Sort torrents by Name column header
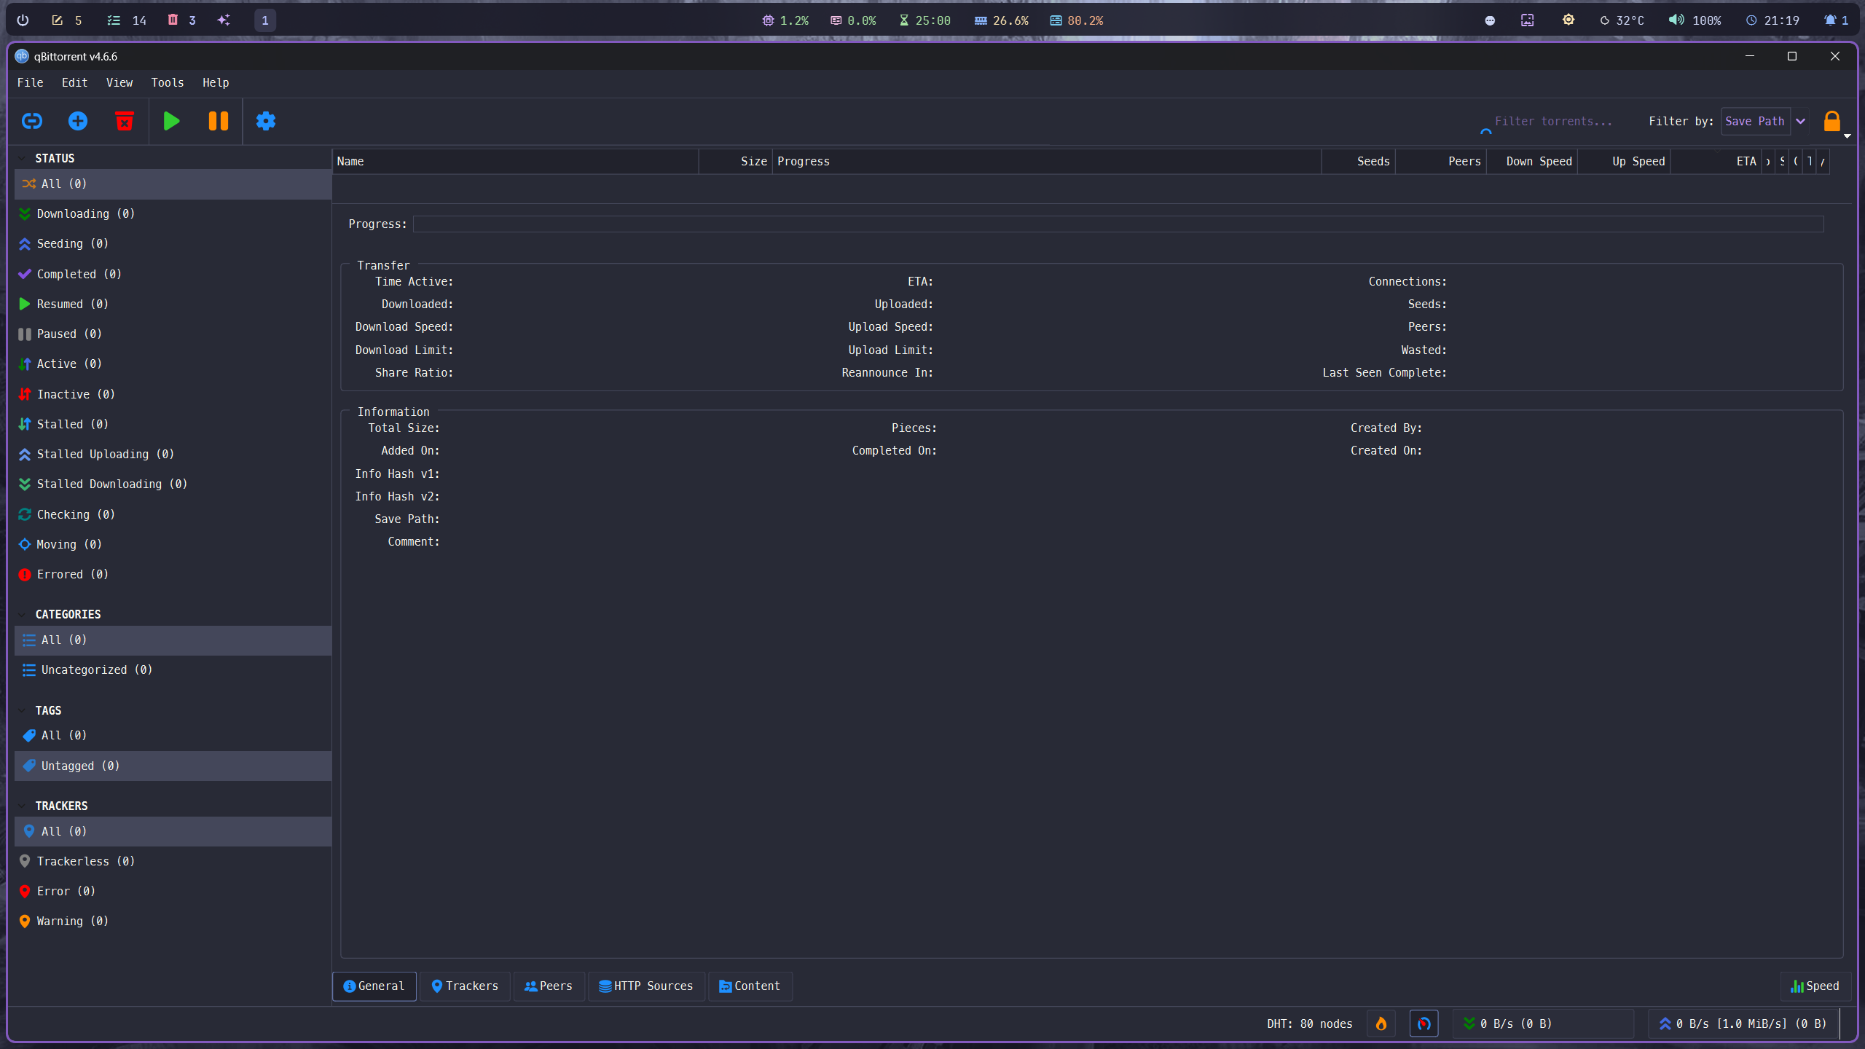1865x1049 pixels. pos(515,161)
